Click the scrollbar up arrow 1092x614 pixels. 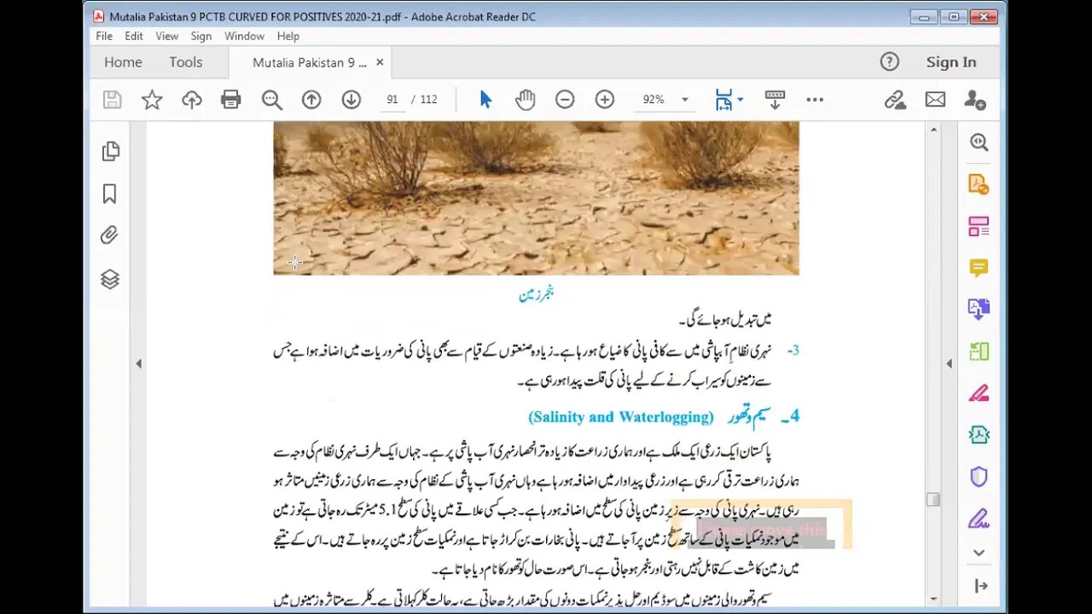tap(933, 130)
